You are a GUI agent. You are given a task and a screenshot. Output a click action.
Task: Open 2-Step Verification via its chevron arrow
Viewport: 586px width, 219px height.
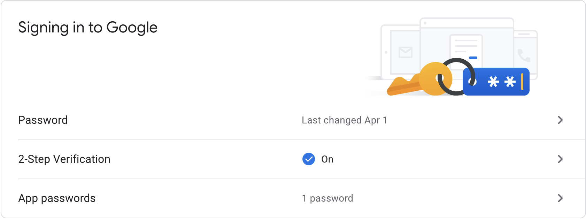coord(560,159)
